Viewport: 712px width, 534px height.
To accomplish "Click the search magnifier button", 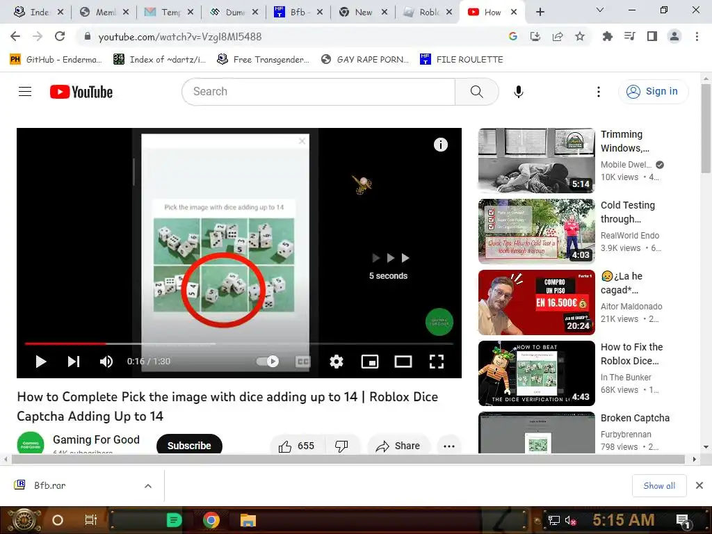I will pyautogui.click(x=477, y=92).
